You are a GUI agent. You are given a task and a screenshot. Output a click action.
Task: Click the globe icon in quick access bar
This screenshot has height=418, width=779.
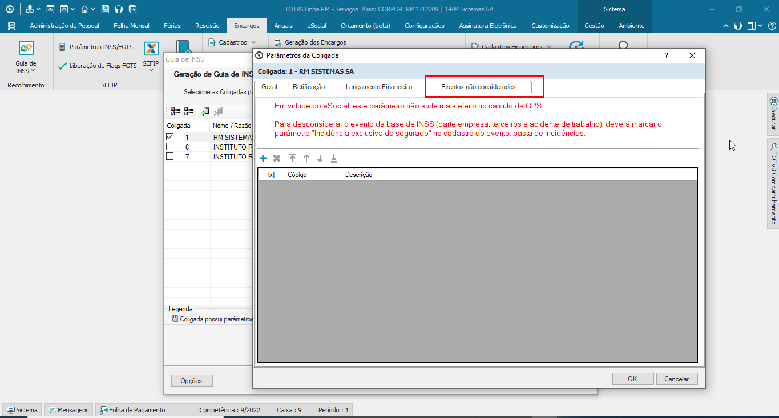click(119, 9)
